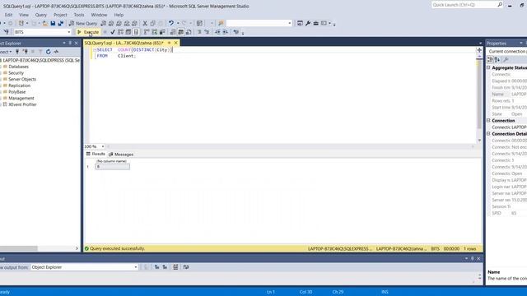Click the Disconnect icon in Object Explorer

(26, 52)
